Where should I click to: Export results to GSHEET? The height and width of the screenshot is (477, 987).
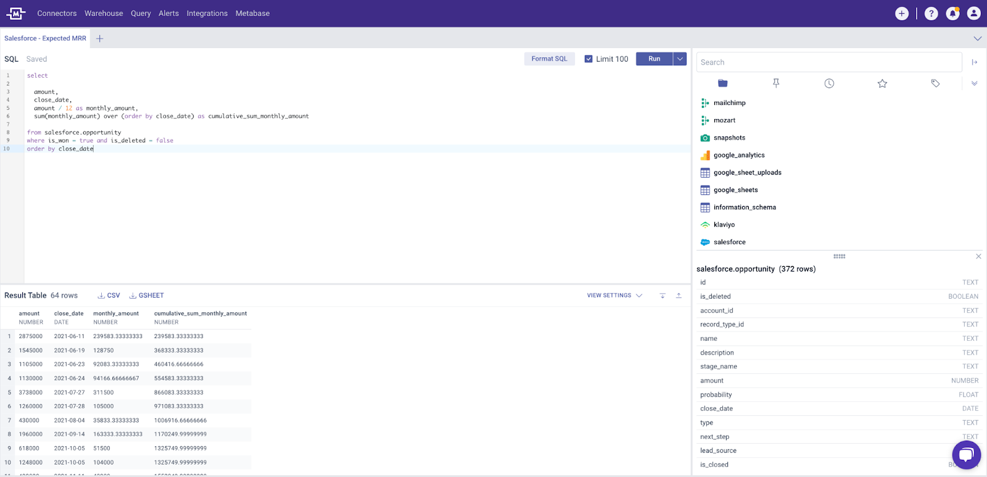tap(147, 296)
